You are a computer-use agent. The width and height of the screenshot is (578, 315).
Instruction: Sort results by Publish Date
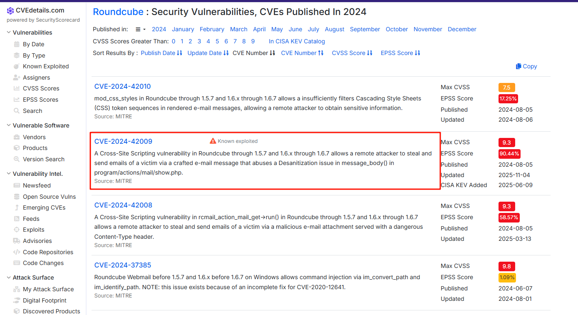[x=161, y=53]
